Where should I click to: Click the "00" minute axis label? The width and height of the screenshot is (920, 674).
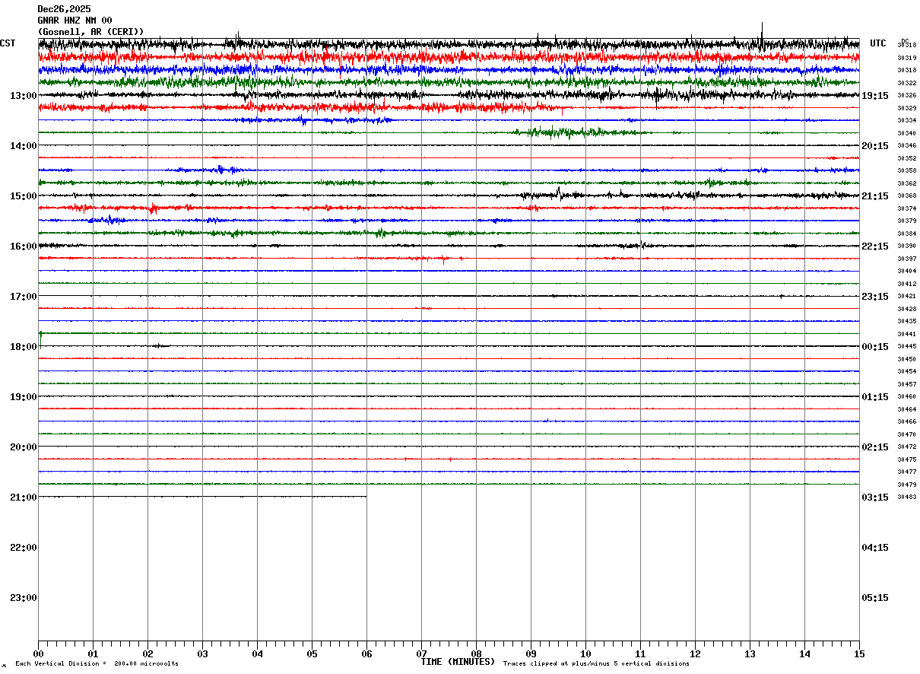click(x=38, y=654)
